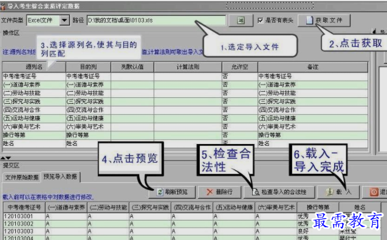This screenshot has width=387, height=240.
Task: Click 计算法则 cell in (二)劳动与技能 row
Action: tap(188, 93)
